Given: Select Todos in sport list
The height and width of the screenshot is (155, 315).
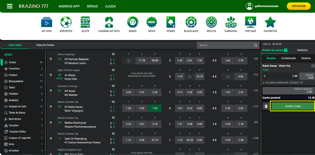Looking at the screenshot, I should click(x=23, y=62).
